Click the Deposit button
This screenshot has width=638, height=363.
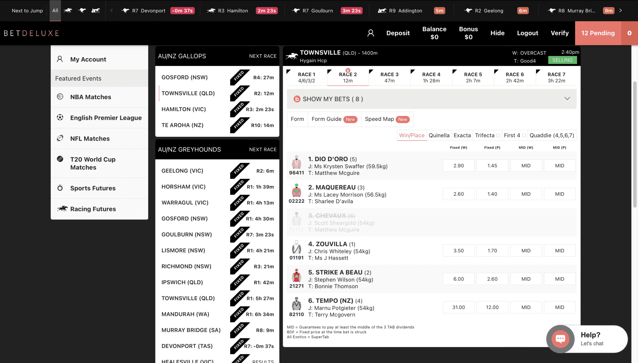[398, 33]
